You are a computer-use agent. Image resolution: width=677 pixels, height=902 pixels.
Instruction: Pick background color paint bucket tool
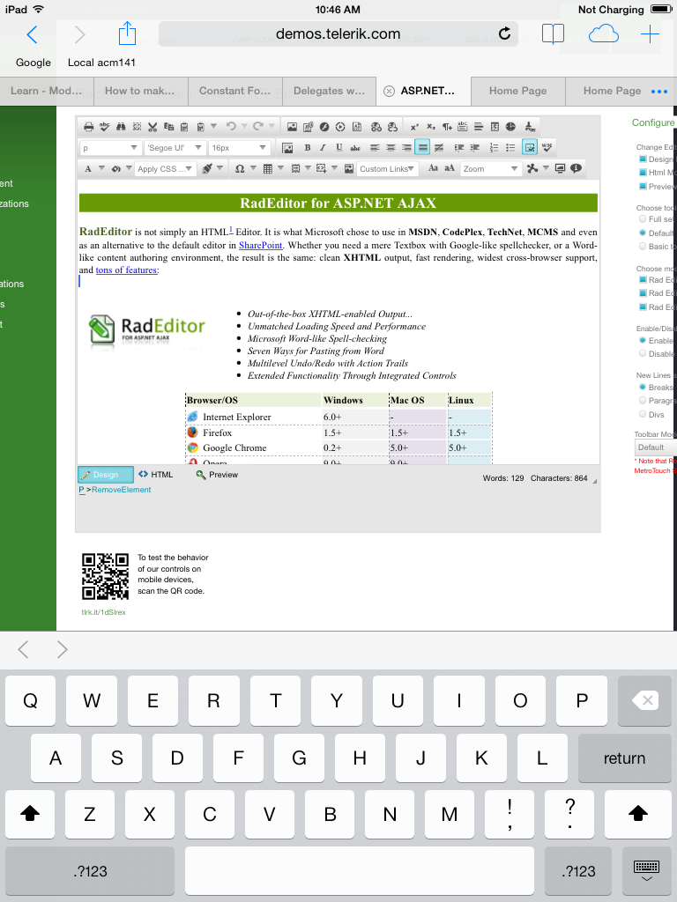tap(115, 168)
